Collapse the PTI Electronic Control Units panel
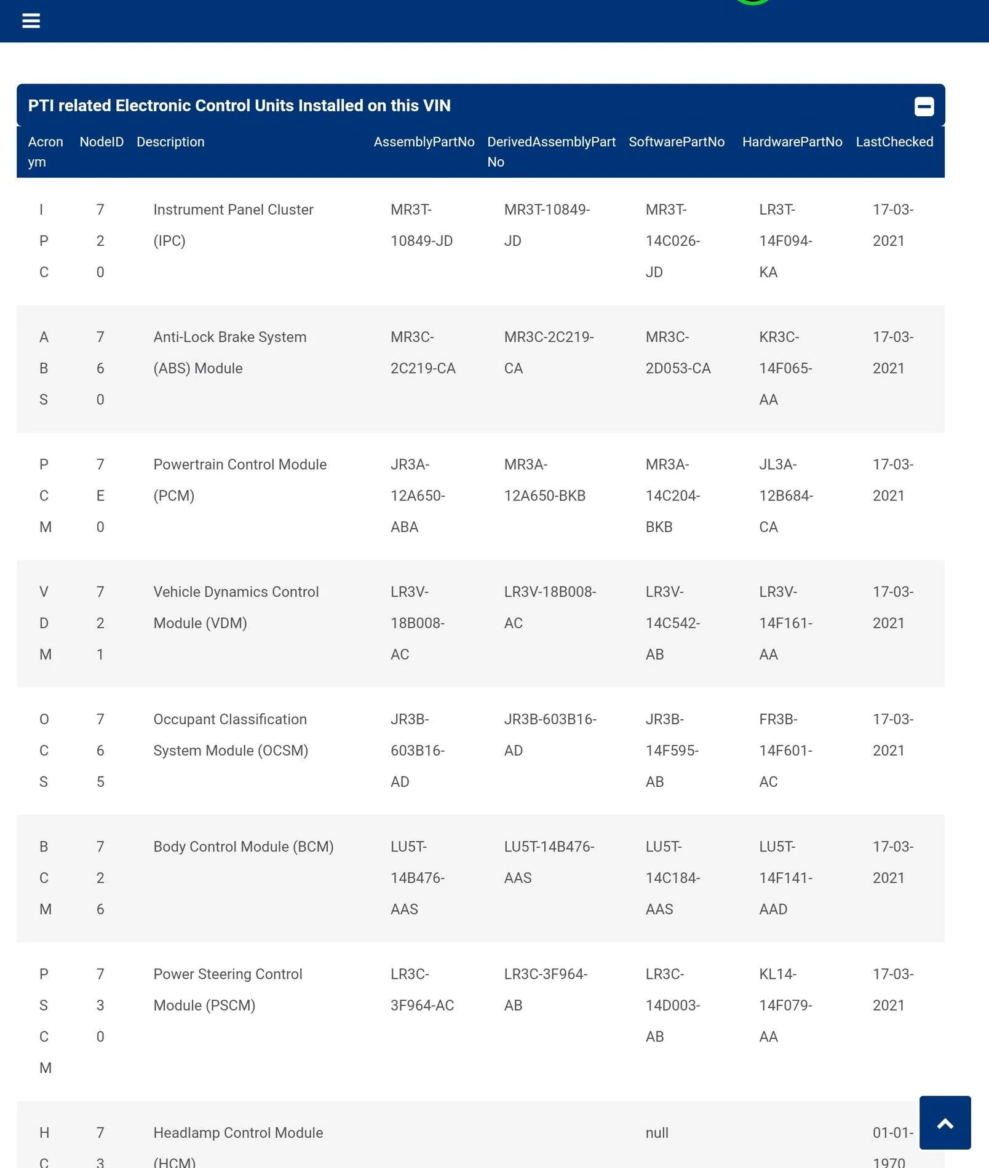The height and width of the screenshot is (1168, 989). [924, 106]
